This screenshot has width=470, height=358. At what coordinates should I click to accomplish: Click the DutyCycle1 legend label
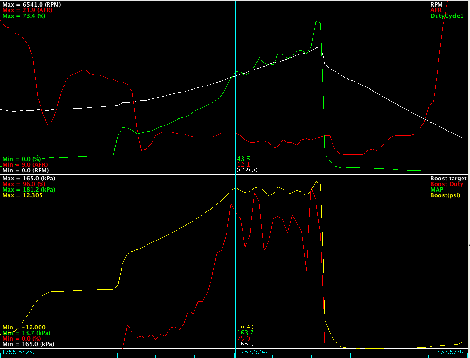[447, 16]
